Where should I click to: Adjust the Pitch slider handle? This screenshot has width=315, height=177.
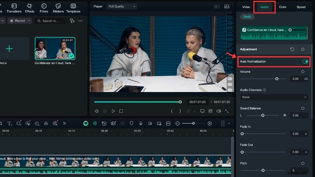[x=263, y=170]
